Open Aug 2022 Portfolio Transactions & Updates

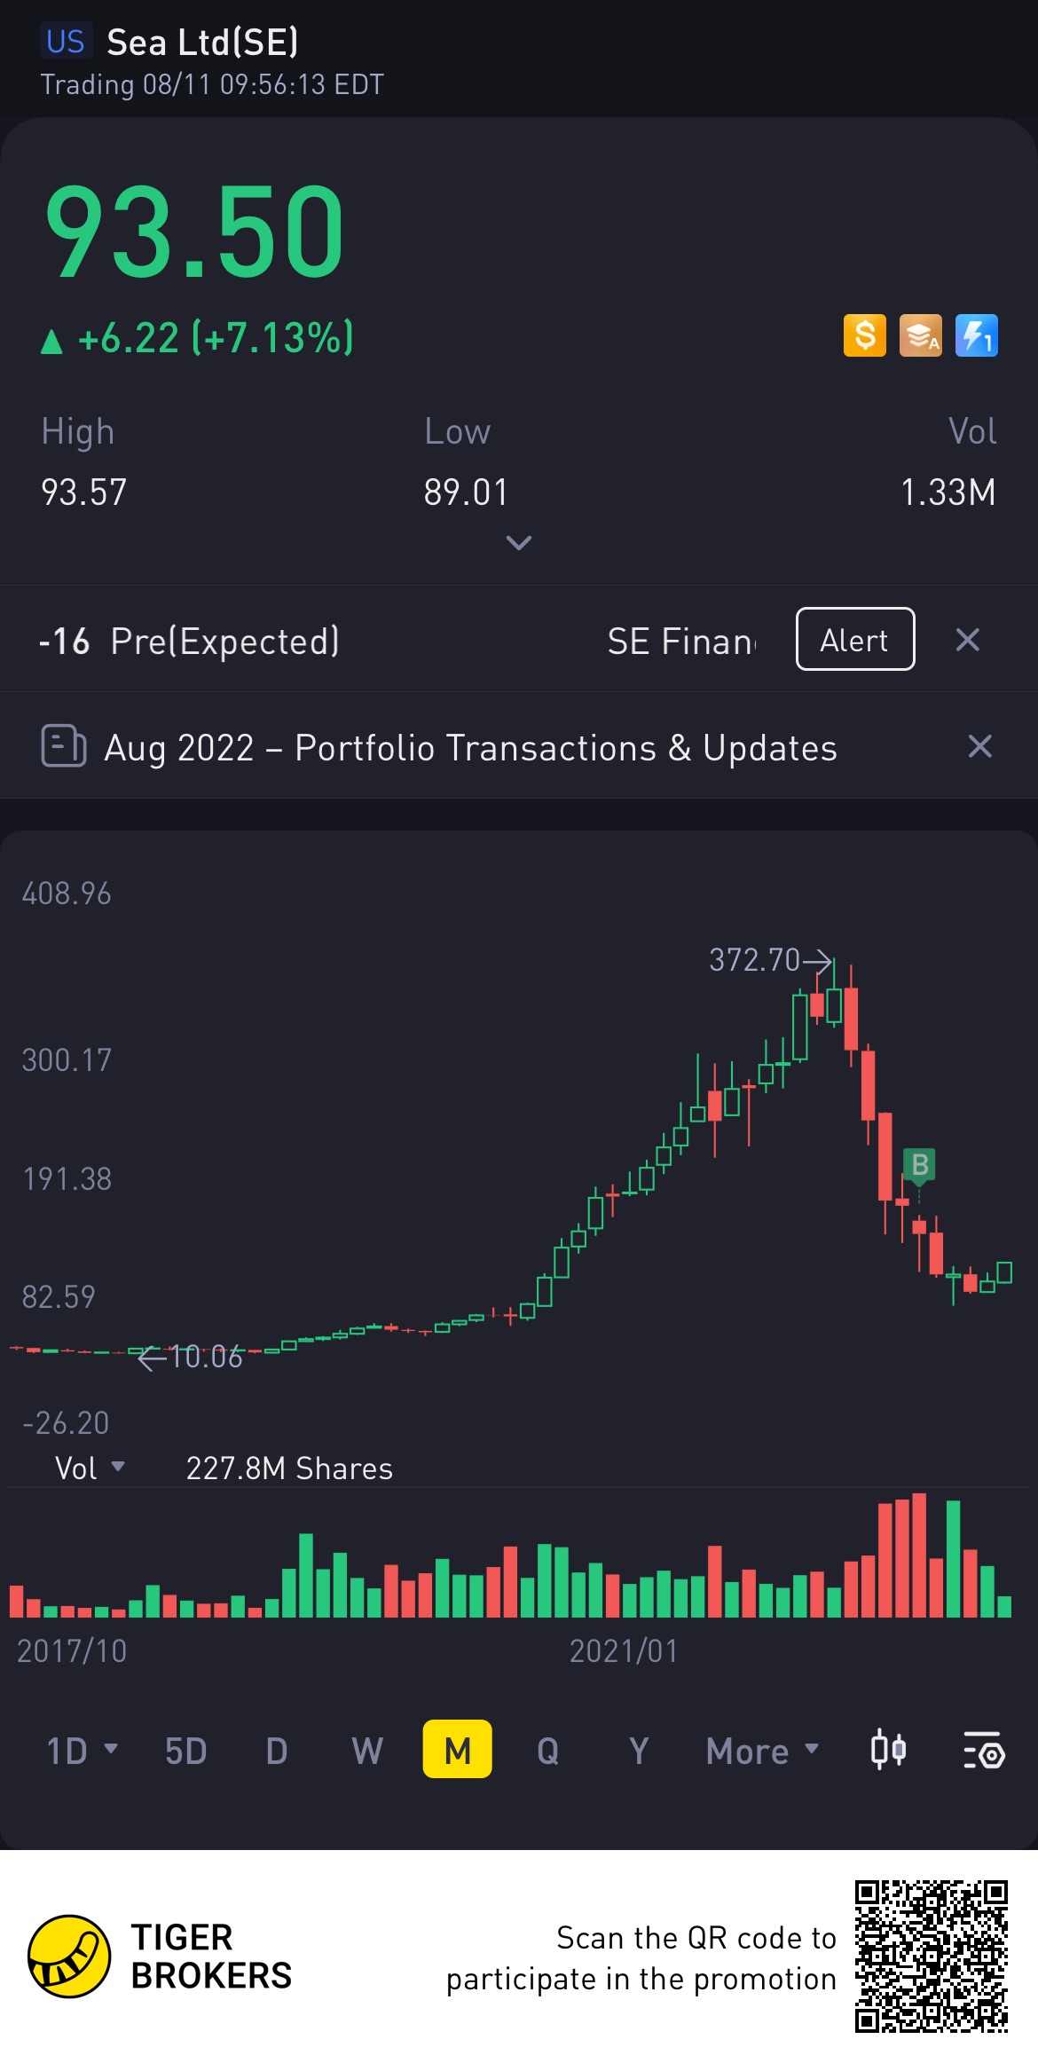point(471,747)
